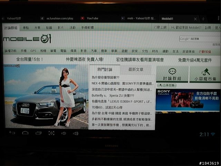The image size is (221, 166).
Task: Open the Sony camcorder banner ad
Action: click(x=188, y=100)
